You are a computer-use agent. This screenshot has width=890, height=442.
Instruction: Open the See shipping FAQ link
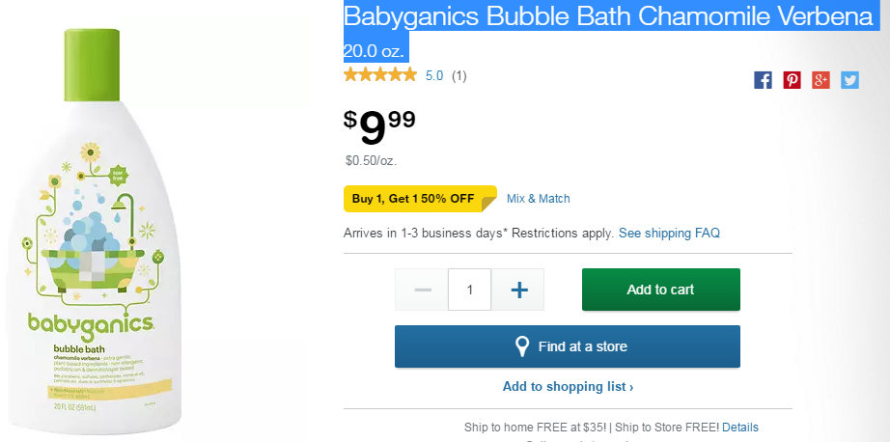point(669,234)
